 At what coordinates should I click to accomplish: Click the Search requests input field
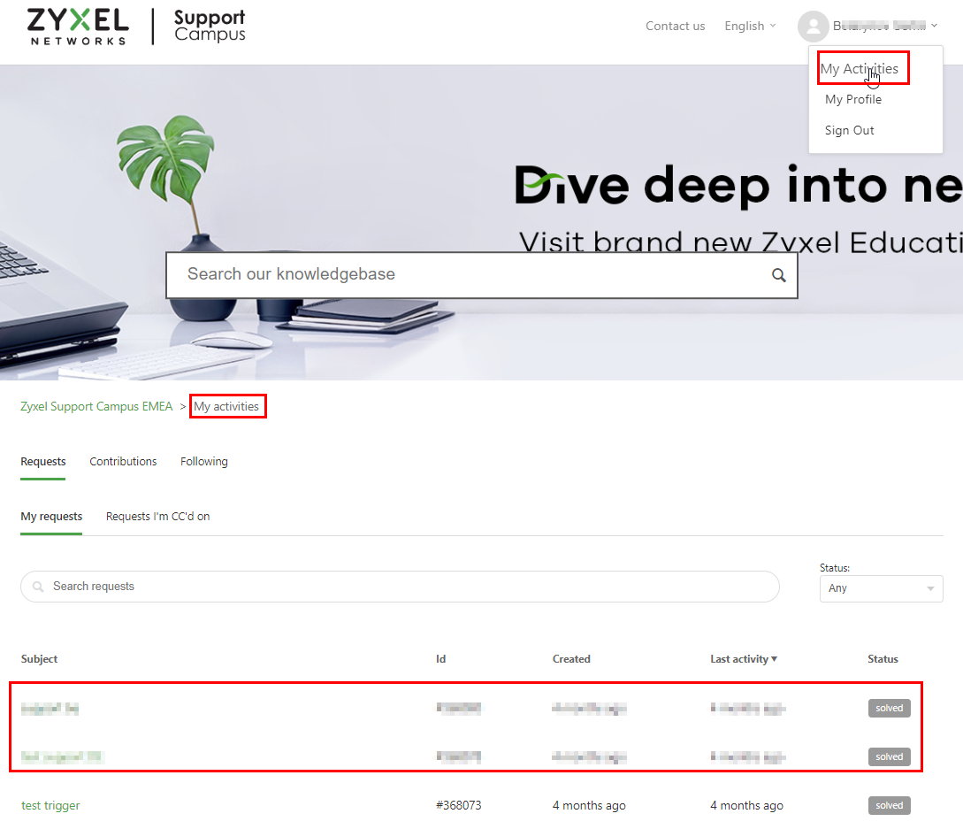pyautogui.click(x=407, y=587)
